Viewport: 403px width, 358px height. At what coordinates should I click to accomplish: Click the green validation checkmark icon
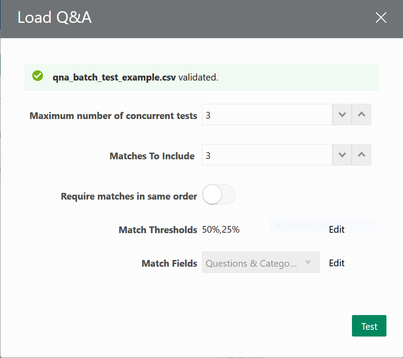click(x=37, y=76)
